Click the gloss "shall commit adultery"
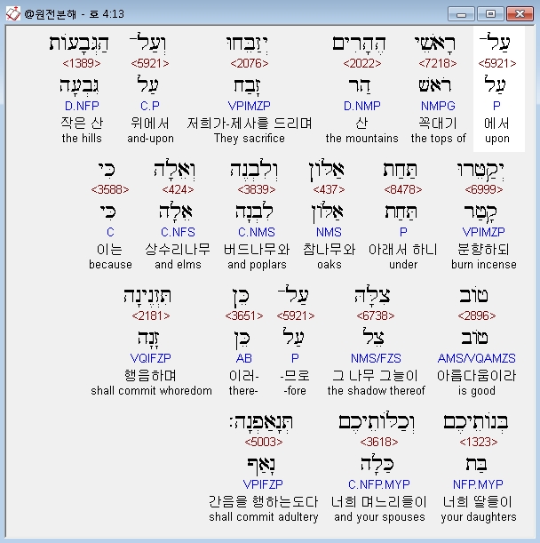The image size is (540, 543). click(x=264, y=516)
